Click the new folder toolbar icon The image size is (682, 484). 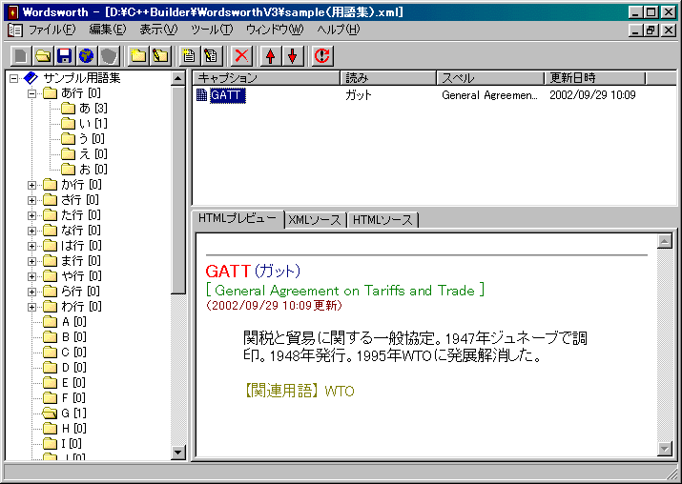click(x=139, y=56)
